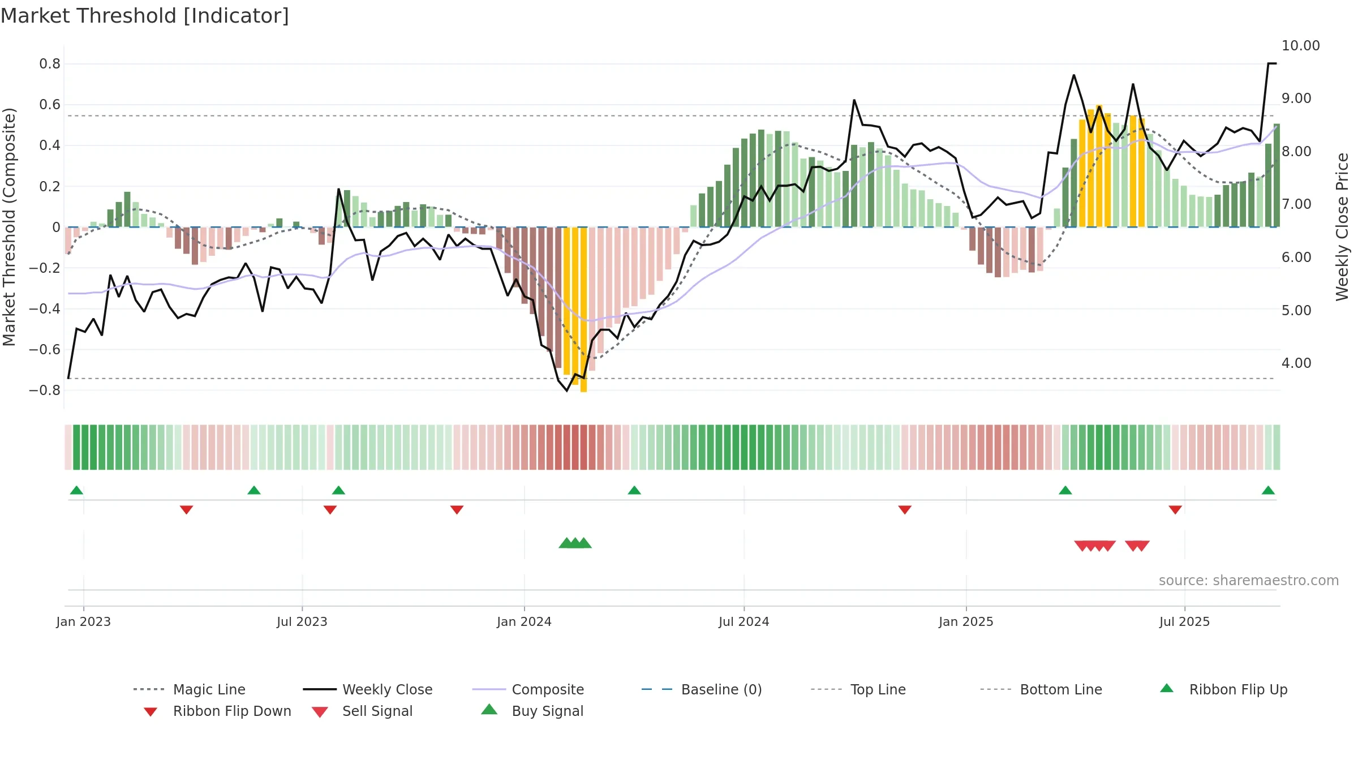
Task: Click the dark red ribbon segment near Feb 2024
Action: click(575, 447)
